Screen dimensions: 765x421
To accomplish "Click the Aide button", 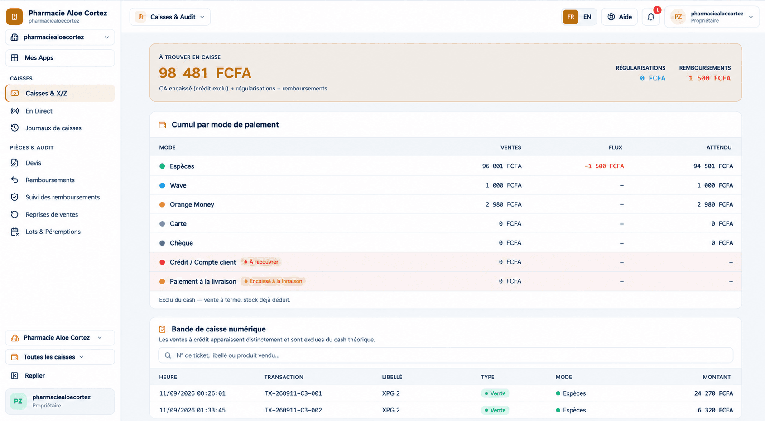I will coord(620,17).
